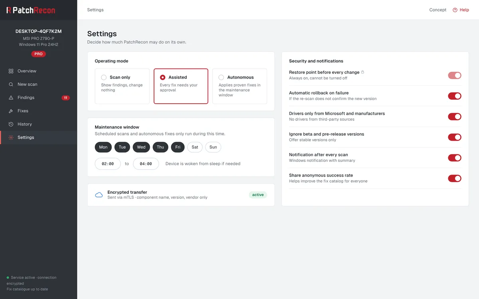
Task: Select Settings in the sidebar
Action: [38, 138]
